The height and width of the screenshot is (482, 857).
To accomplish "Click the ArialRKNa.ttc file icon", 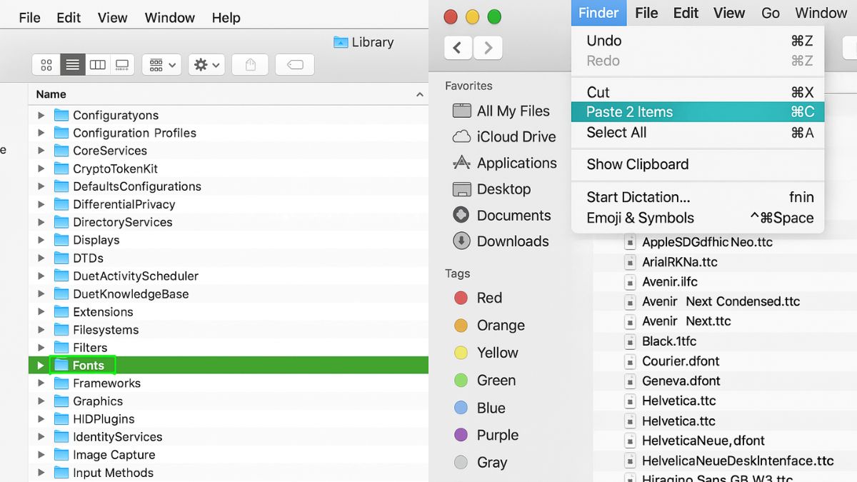I will (630, 262).
